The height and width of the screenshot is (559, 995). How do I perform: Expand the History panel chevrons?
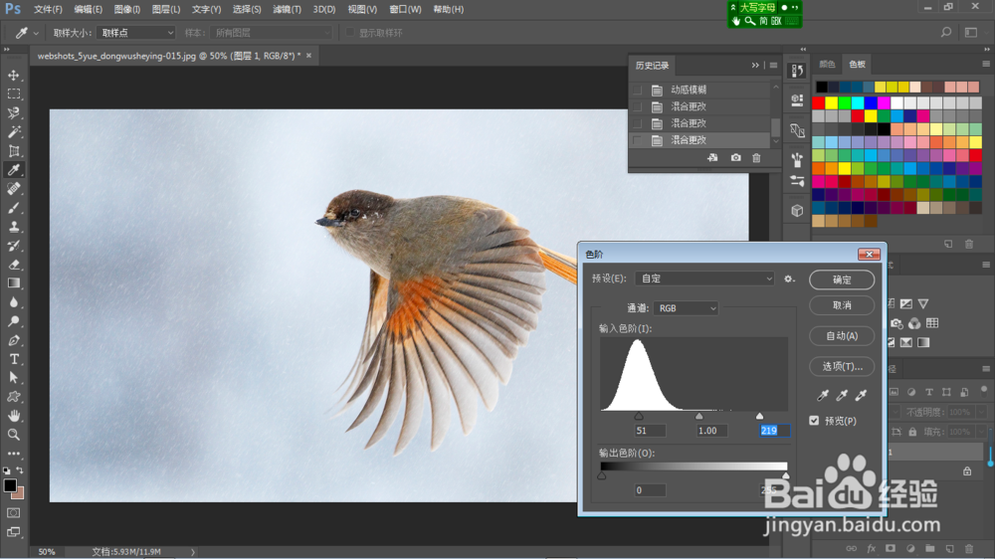click(x=755, y=66)
